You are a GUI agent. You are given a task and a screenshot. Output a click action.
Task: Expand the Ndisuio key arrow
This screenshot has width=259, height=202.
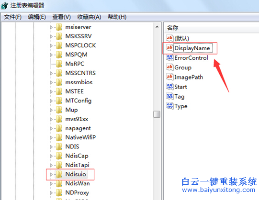point(51,174)
